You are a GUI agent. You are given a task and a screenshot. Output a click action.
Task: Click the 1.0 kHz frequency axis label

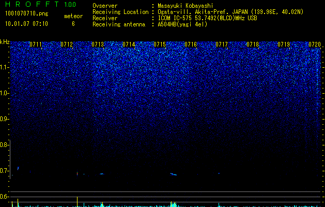(5, 93)
